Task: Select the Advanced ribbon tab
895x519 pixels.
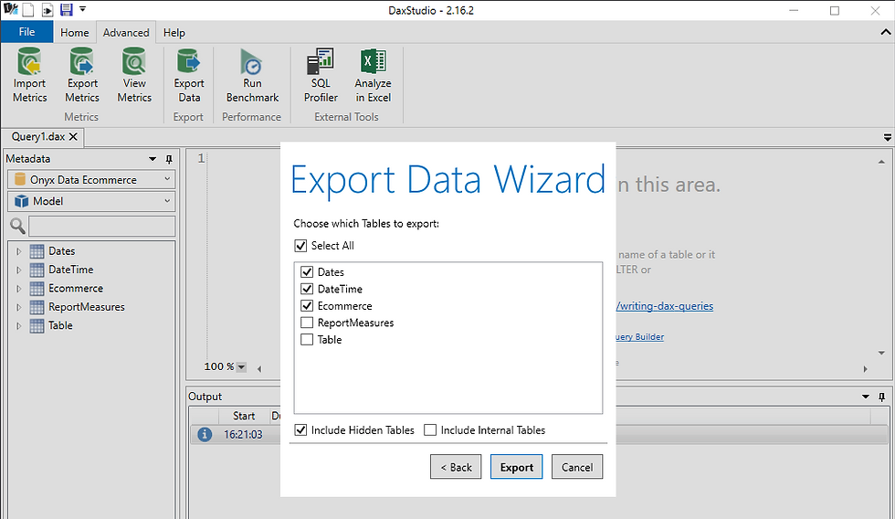Action: pos(126,33)
